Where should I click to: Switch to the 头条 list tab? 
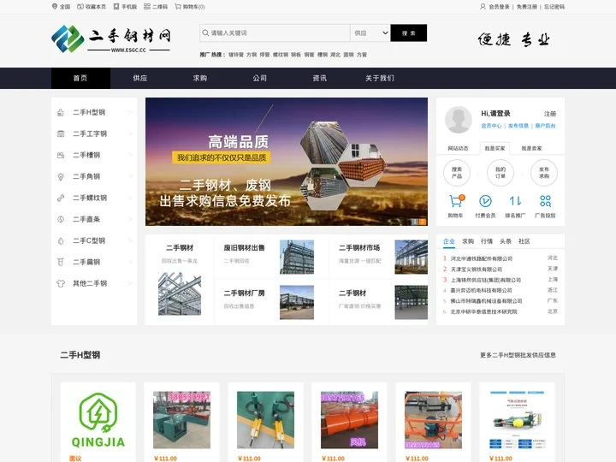[x=506, y=241]
